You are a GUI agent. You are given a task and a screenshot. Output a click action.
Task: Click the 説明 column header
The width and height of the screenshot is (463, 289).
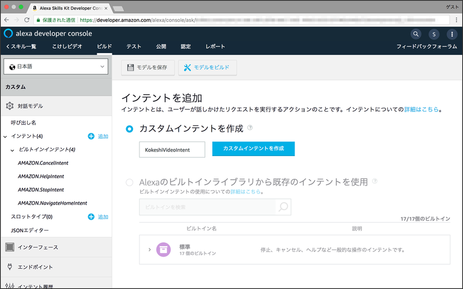point(357,228)
